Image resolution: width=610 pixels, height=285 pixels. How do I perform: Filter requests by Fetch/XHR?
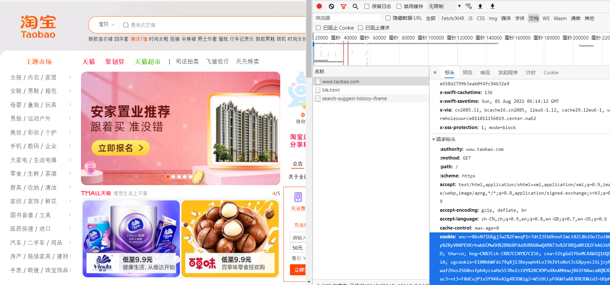click(453, 18)
